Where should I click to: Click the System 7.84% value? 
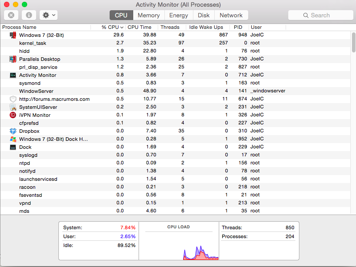click(x=128, y=227)
